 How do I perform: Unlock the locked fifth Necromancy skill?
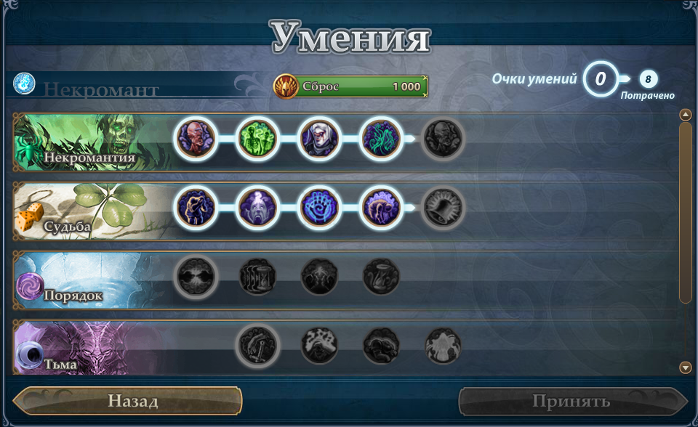443,138
